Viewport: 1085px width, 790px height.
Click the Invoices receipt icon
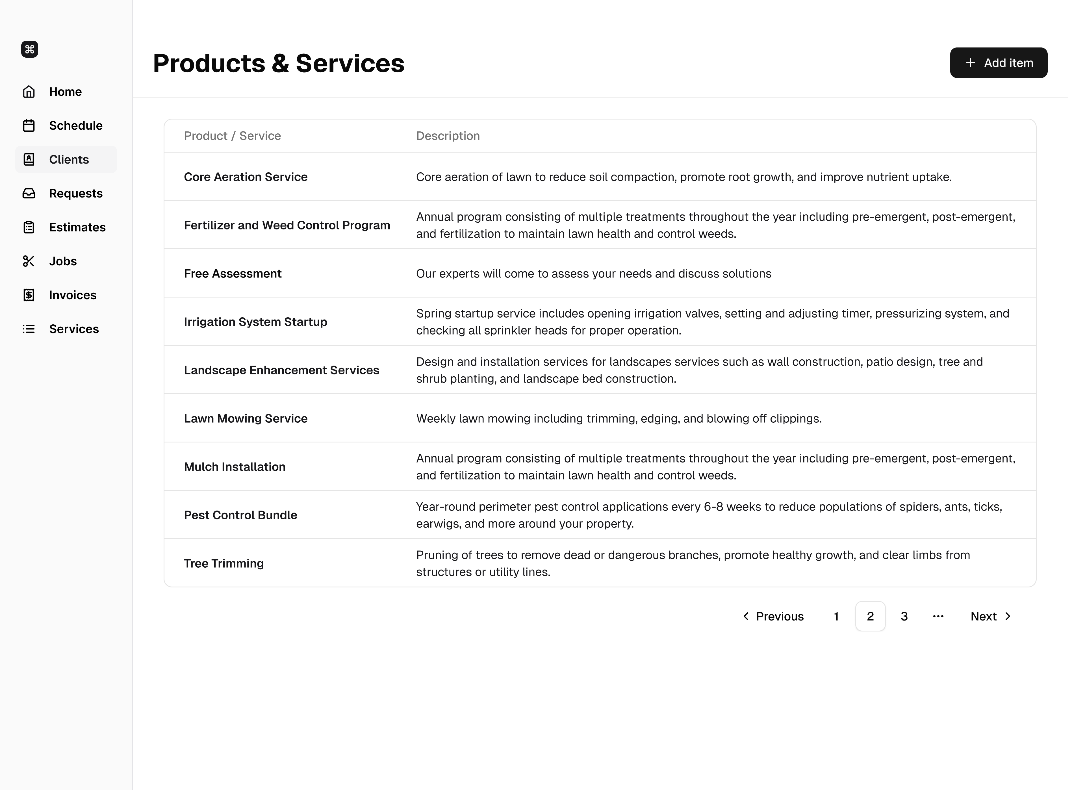pos(29,295)
